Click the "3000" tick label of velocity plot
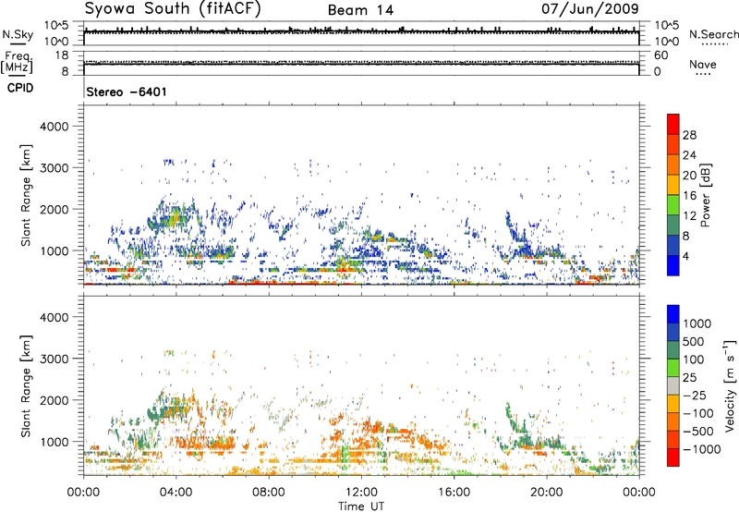Screen dimensions: 739x512 tap(55, 359)
